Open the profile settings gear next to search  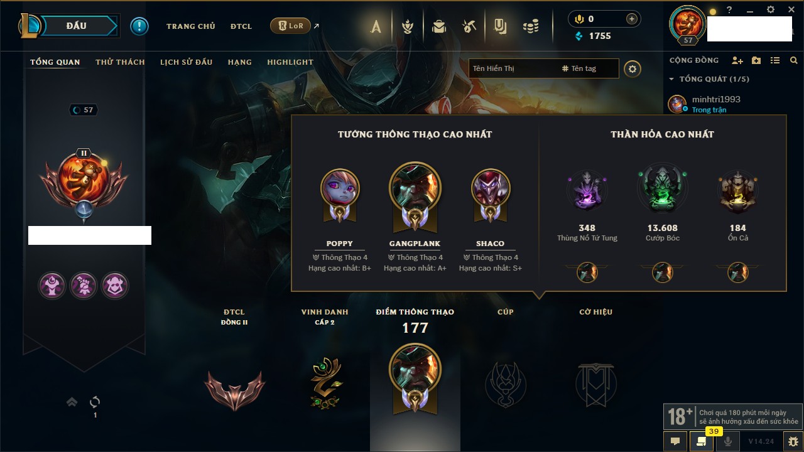[x=633, y=68]
